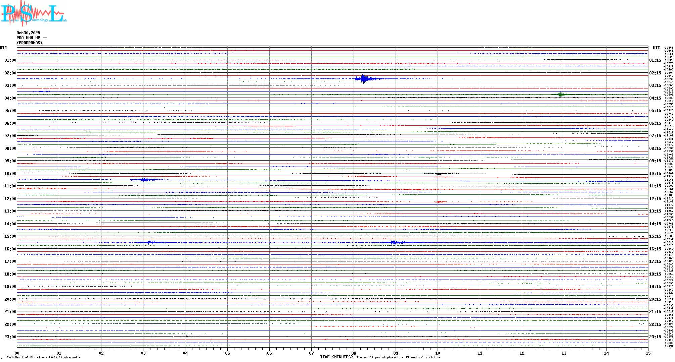
Task: Click the 06:15 label on the right axis
Action: (x=655, y=123)
